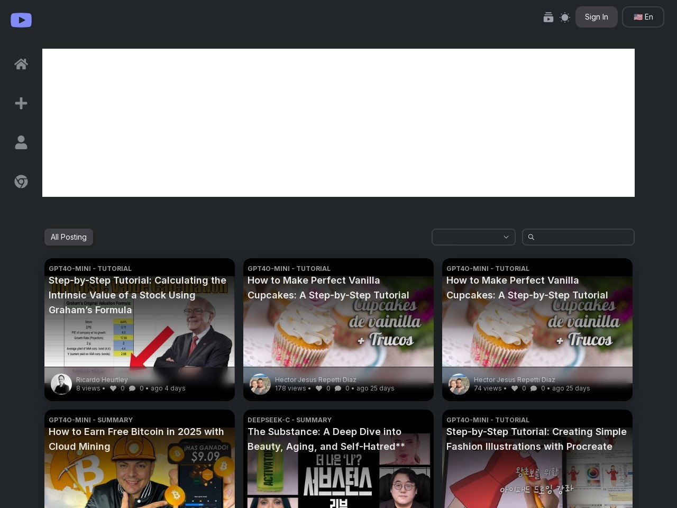677x508 pixels.
Task: Click 'ago 4 days' on Ricardo's post
Action: point(168,388)
